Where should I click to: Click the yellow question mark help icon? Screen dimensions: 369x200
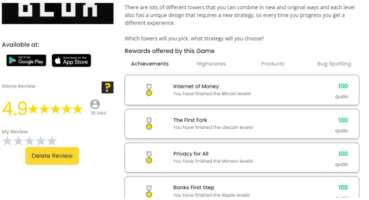[x=107, y=87]
